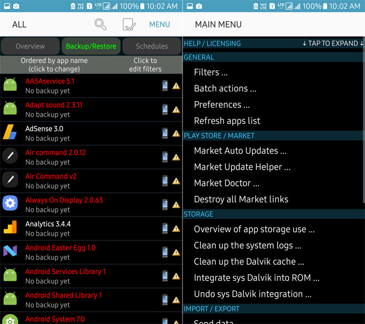Click phone storage icon on Air Command v2 row
365x324 pixels.
pyautogui.click(x=165, y=181)
